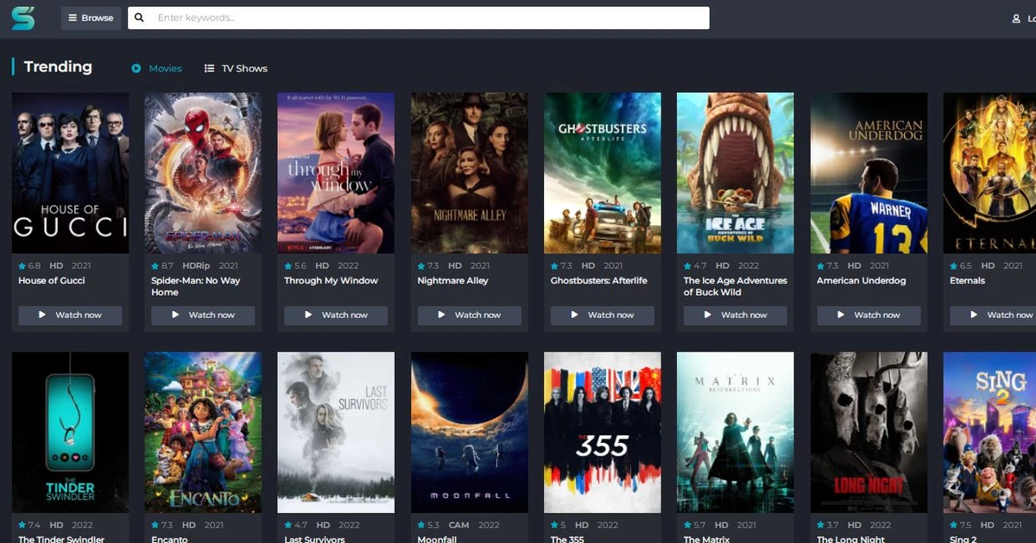Open Spider-Man: No Way Home title link

pos(196,286)
